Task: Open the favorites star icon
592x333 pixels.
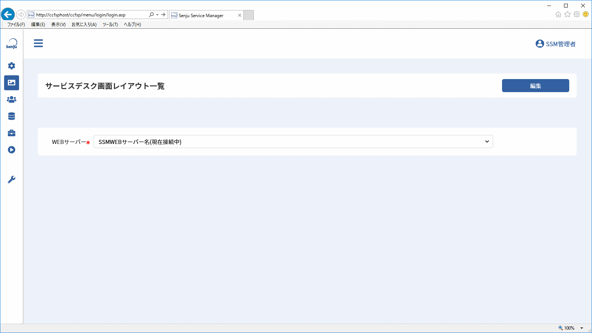Action: pos(568,15)
